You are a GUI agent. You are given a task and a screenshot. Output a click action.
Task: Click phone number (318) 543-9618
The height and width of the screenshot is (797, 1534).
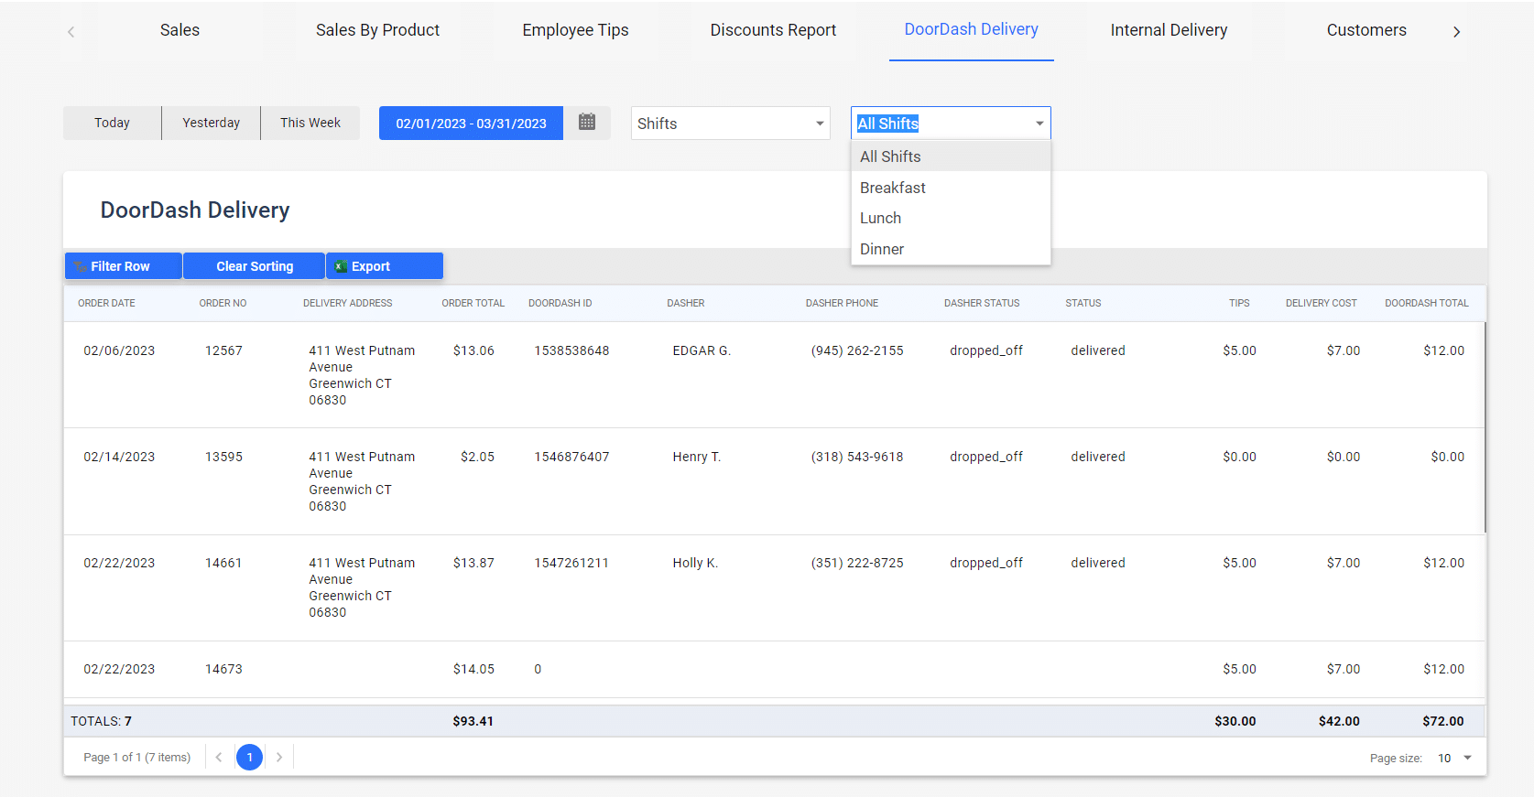click(857, 457)
